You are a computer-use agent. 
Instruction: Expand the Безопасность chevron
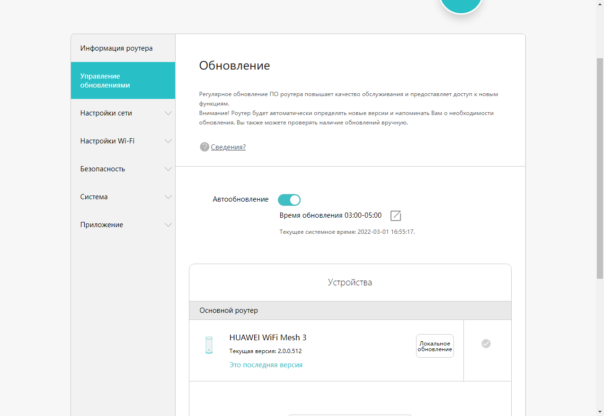click(168, 169)
